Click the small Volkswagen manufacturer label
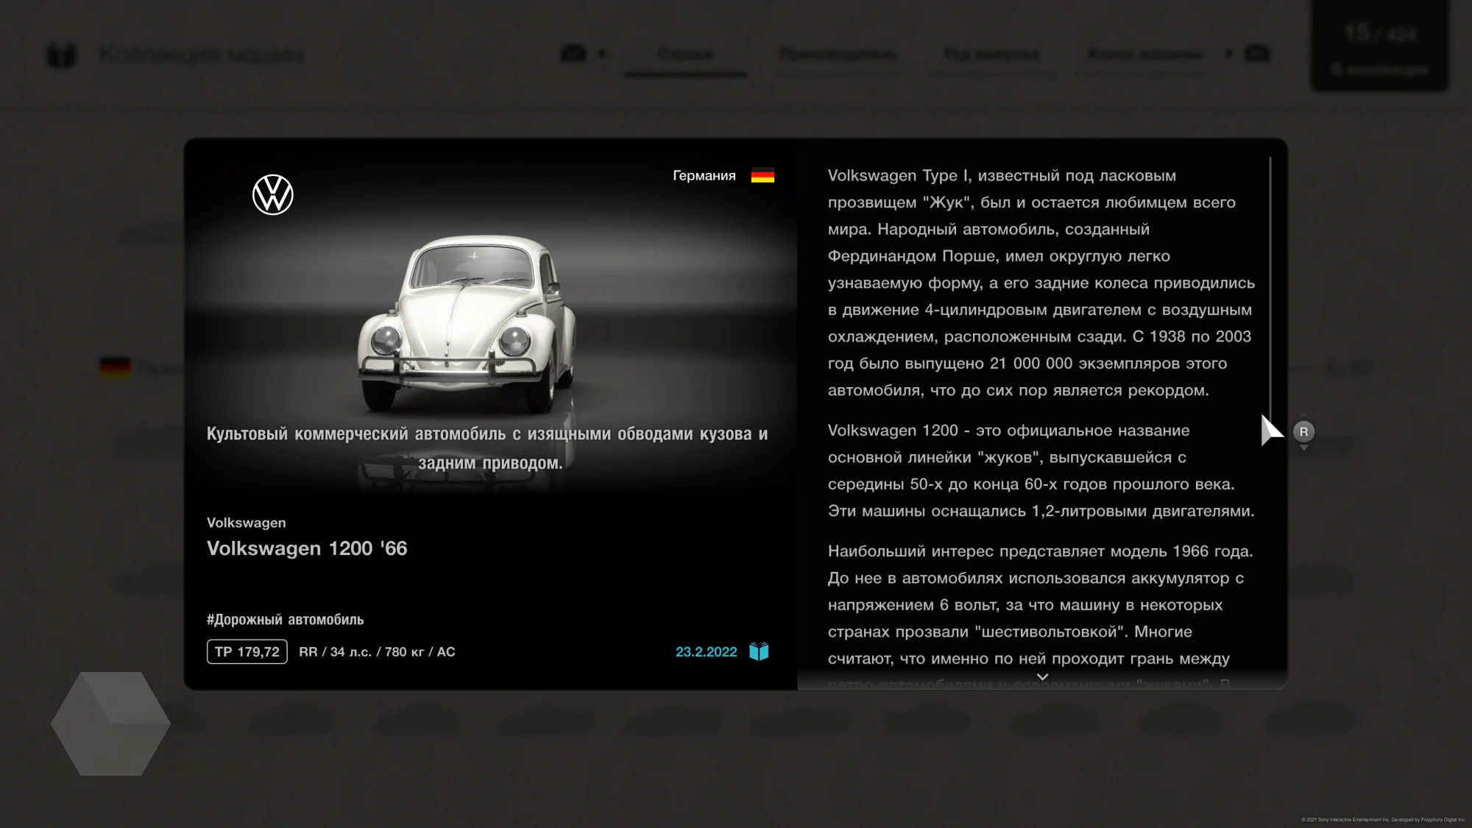Viewport: 1472px width, 828px height. (247, 523)
